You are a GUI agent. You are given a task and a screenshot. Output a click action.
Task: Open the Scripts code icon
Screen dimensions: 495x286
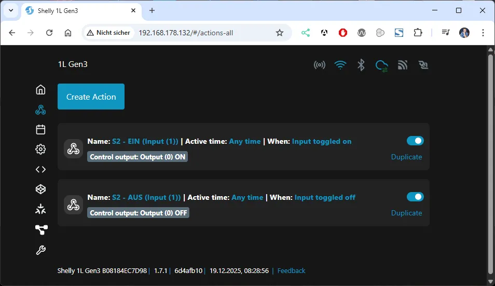(x=40, y=169)
